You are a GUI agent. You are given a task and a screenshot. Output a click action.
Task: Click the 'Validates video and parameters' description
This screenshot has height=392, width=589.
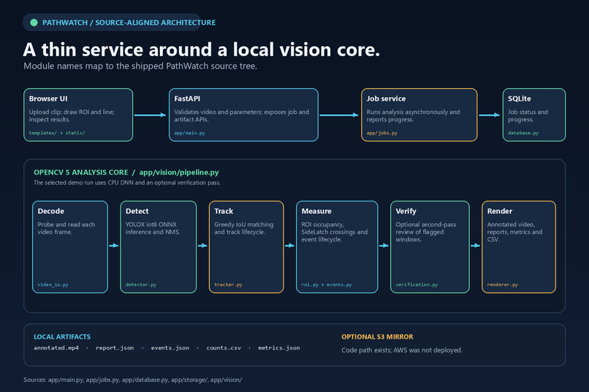(x=242, y=115)
